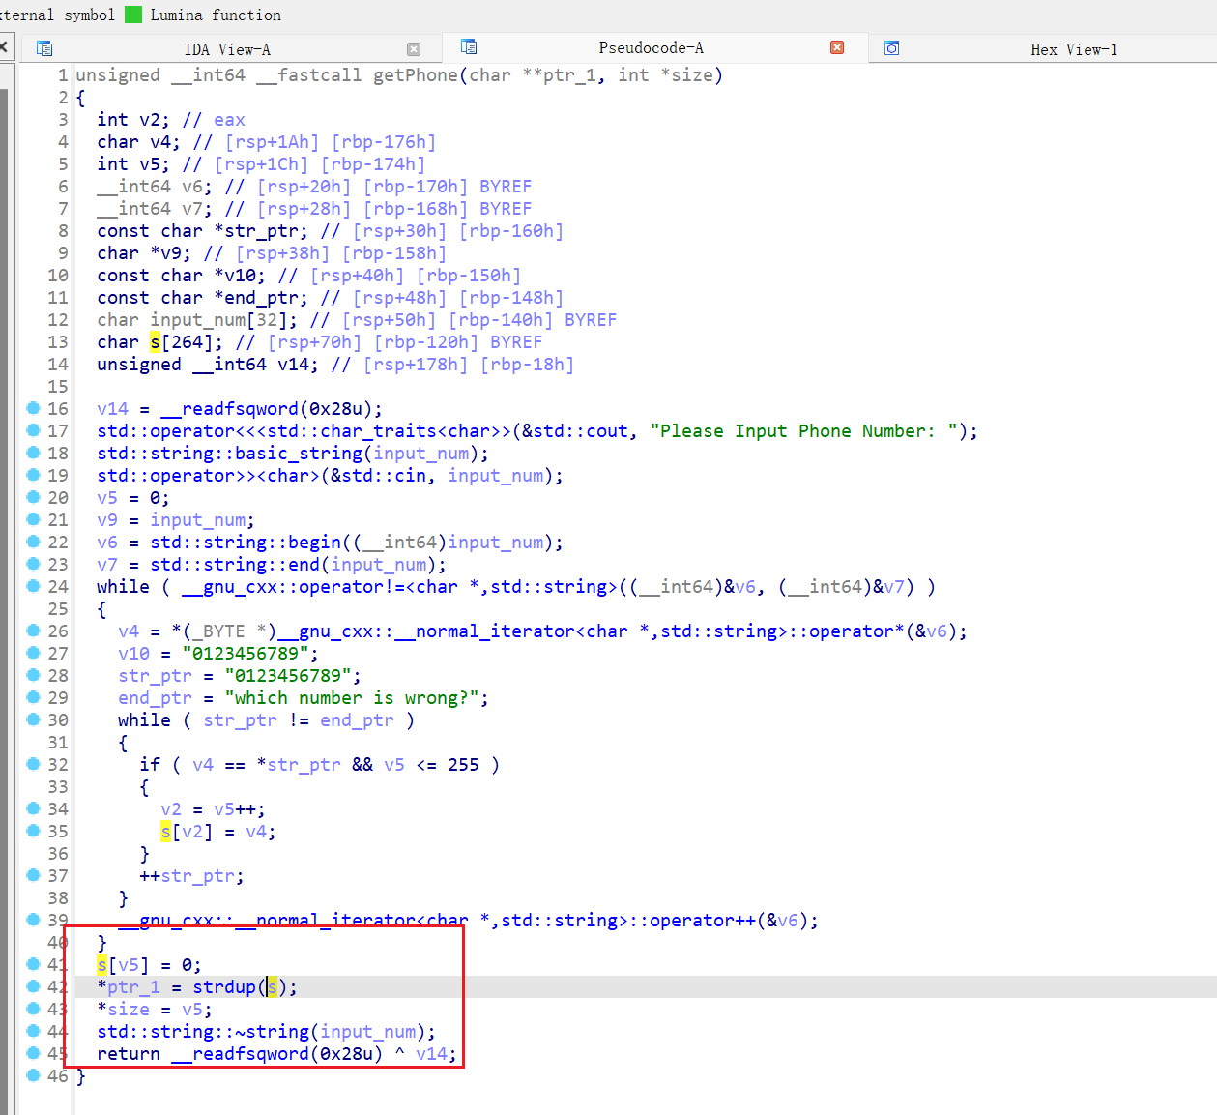The height and width of the screenshot is (1115, 1217).
Task: Click '++str_ptr' on line 37
Action: [187, 876]
